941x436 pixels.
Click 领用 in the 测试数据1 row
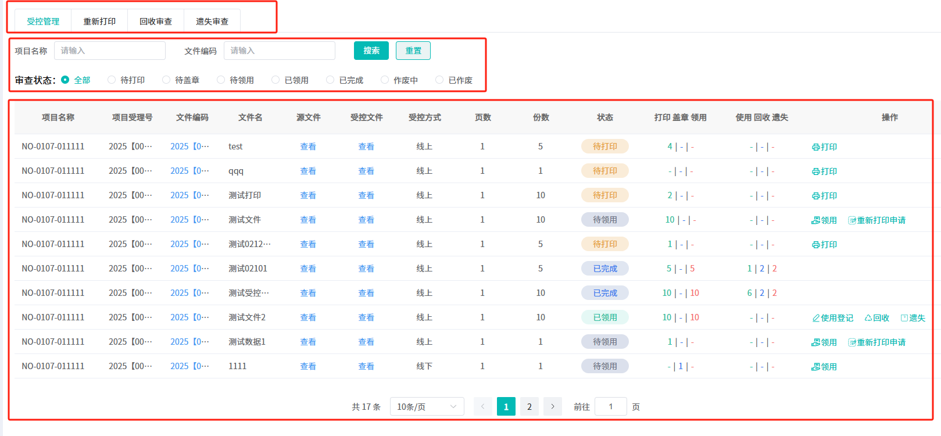point(824,342)
